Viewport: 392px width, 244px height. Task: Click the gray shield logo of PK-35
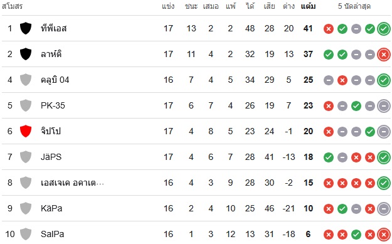(x=26, y=105)
